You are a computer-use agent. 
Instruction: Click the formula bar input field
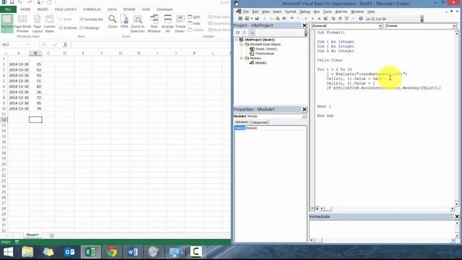[150, 45]
